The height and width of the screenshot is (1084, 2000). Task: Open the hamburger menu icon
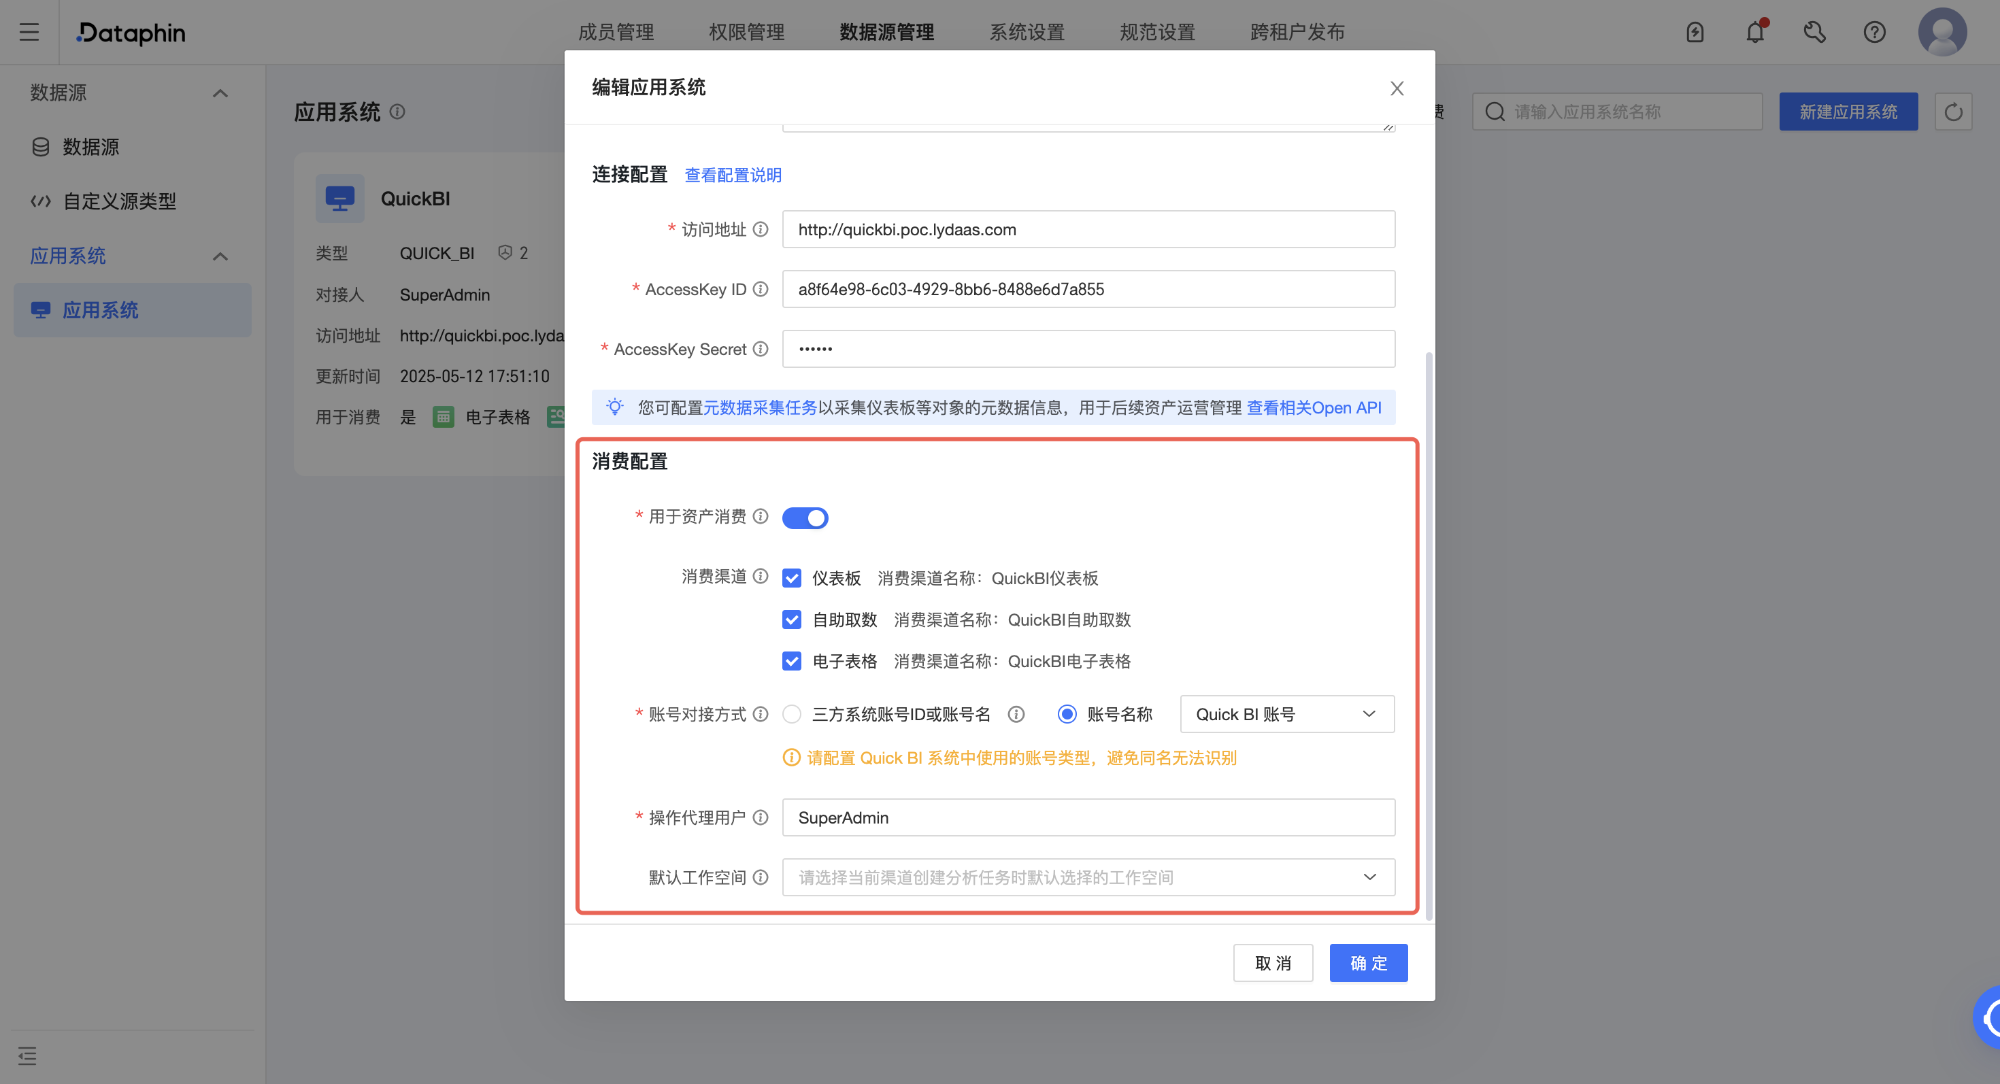pyautogui.click(x=29, y=32)
